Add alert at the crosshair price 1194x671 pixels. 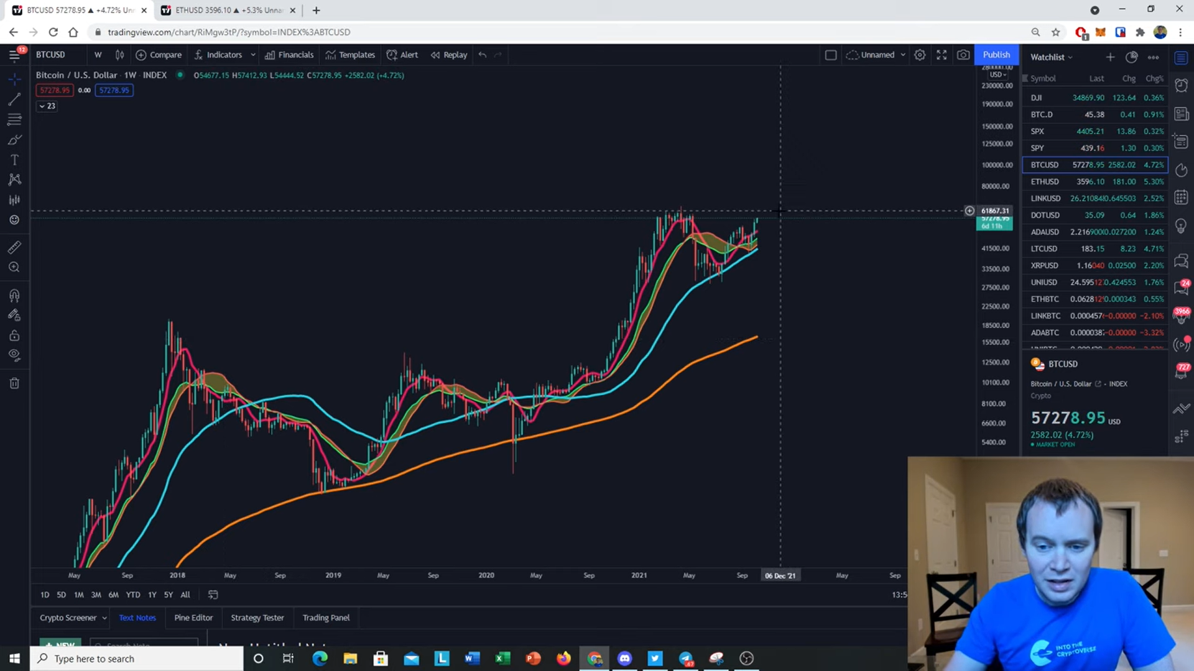969,211
